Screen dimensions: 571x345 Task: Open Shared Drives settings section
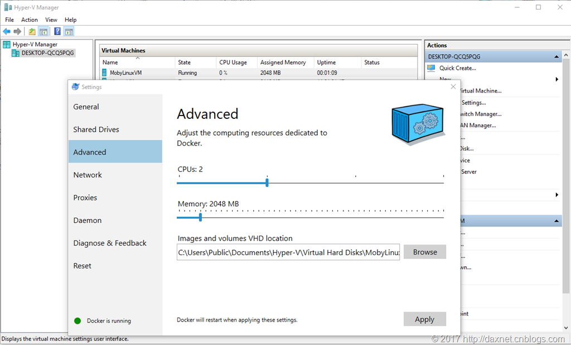tap(115, 130)
